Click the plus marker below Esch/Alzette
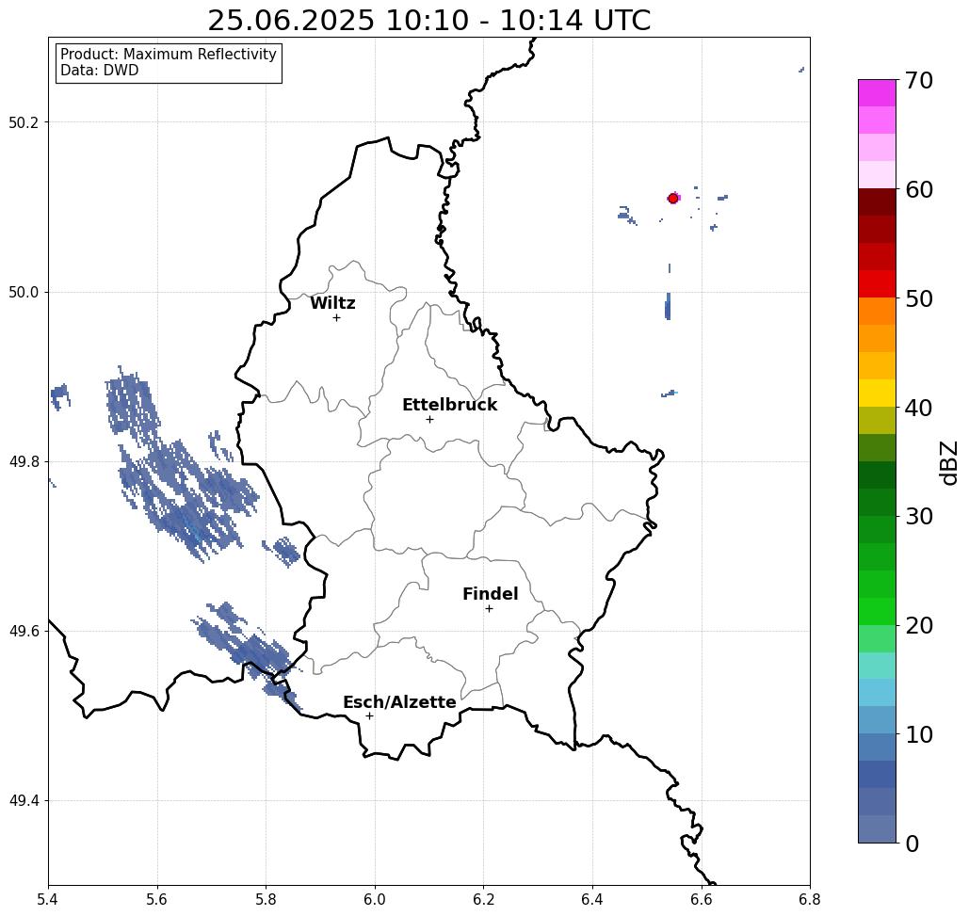 (x=369, y=715)
